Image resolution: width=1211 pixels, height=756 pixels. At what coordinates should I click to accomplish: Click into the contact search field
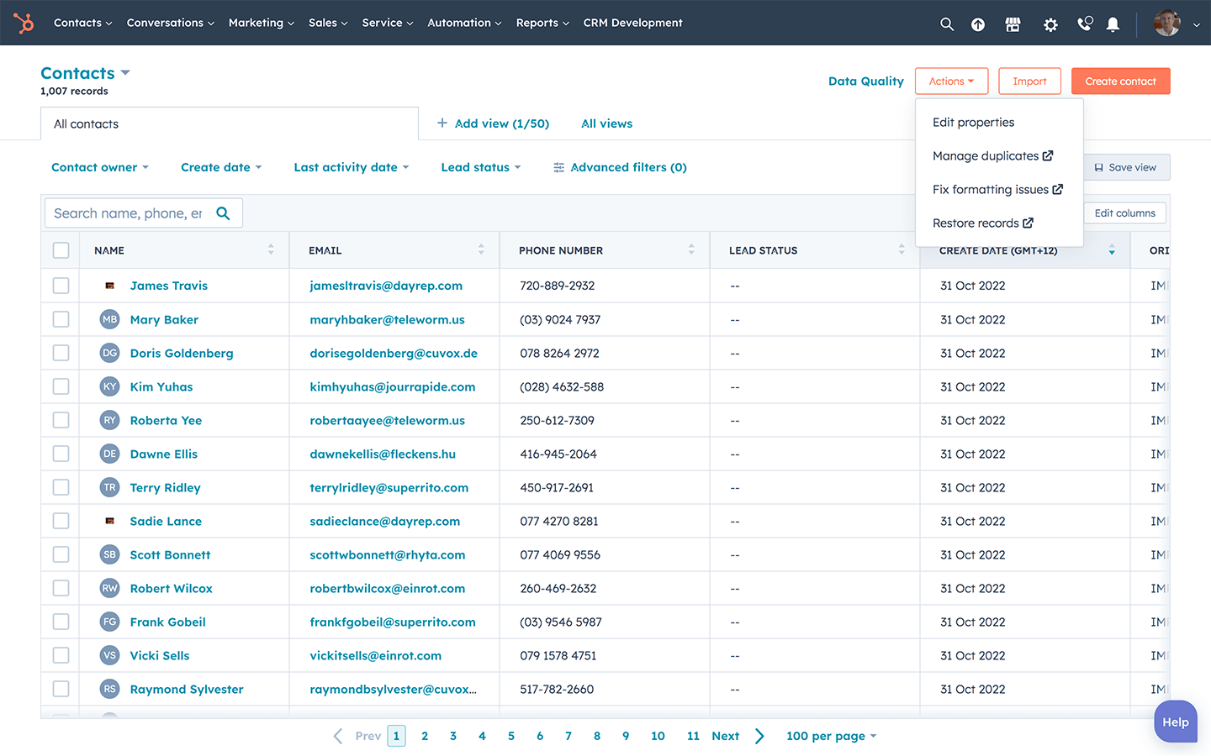tap(128, 213)
